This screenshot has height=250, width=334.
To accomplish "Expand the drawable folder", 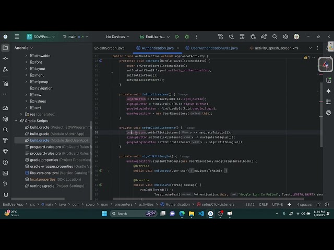I will pos(26,56).
